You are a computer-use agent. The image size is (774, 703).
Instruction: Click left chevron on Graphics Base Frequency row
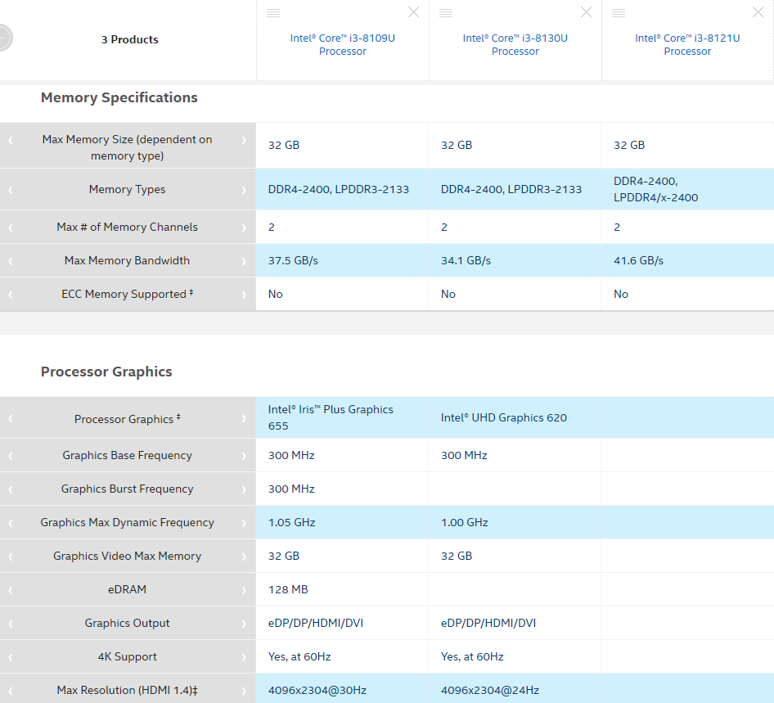point(11,456)
